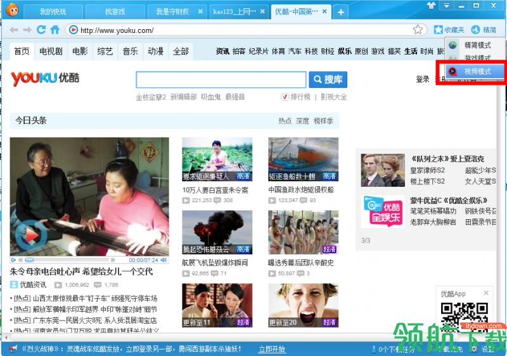507x356 pixels.
Task: Open the 优酷全娱乐 promo thumbnail
Action: (x=383, y=212)
